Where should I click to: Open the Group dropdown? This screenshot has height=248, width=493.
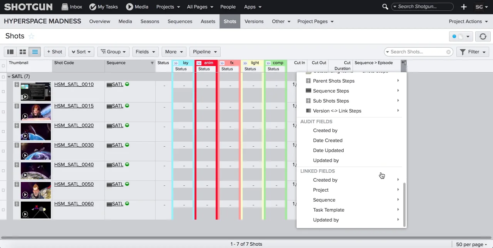pos(113,52)
